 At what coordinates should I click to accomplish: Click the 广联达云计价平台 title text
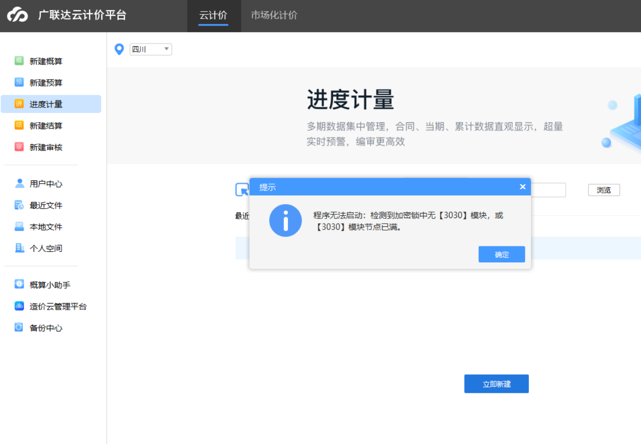pos(82,15)
